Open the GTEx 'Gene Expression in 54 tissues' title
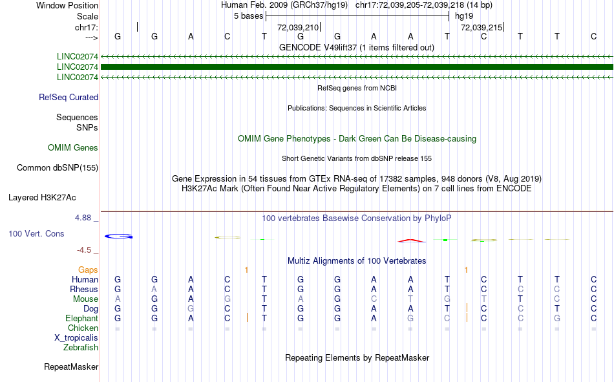The width and height of the screenshot is (614, 382). pos(357,178)
